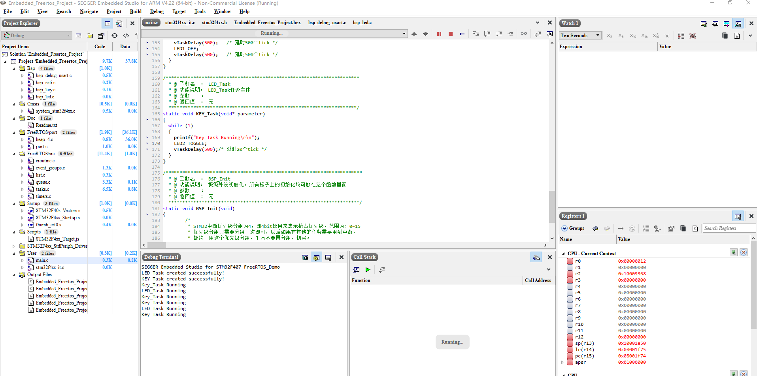Image resolution: width=757 pixels, height=376 pixels.
Task: Click the Expression column header in Watch
Action: pyautogui.click(x=608, y=47)
